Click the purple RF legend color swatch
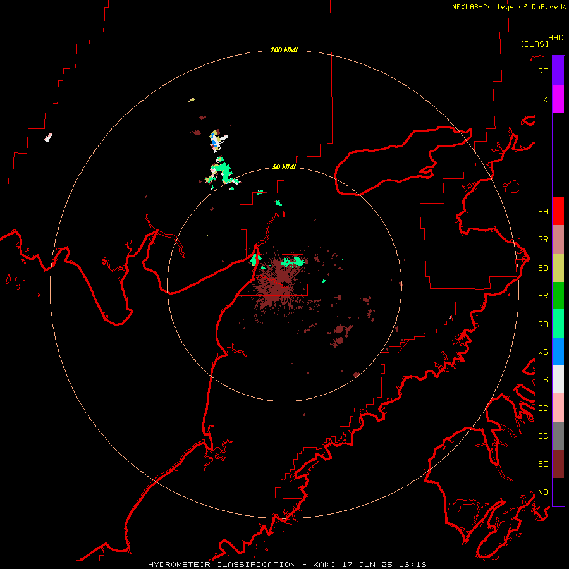Viewport: 569px width, 569px height. coord(558,71)
